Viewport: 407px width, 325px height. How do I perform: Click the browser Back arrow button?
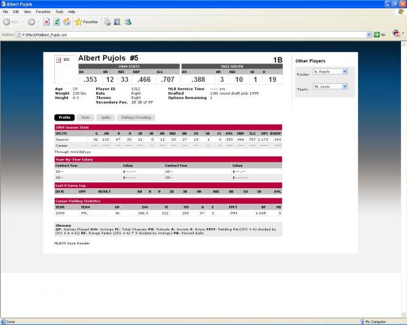pos(7,22)
